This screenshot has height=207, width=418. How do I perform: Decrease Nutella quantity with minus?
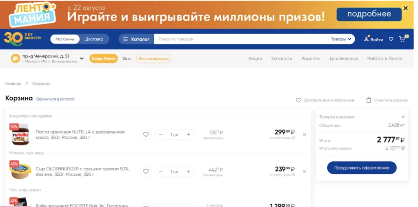160,134
